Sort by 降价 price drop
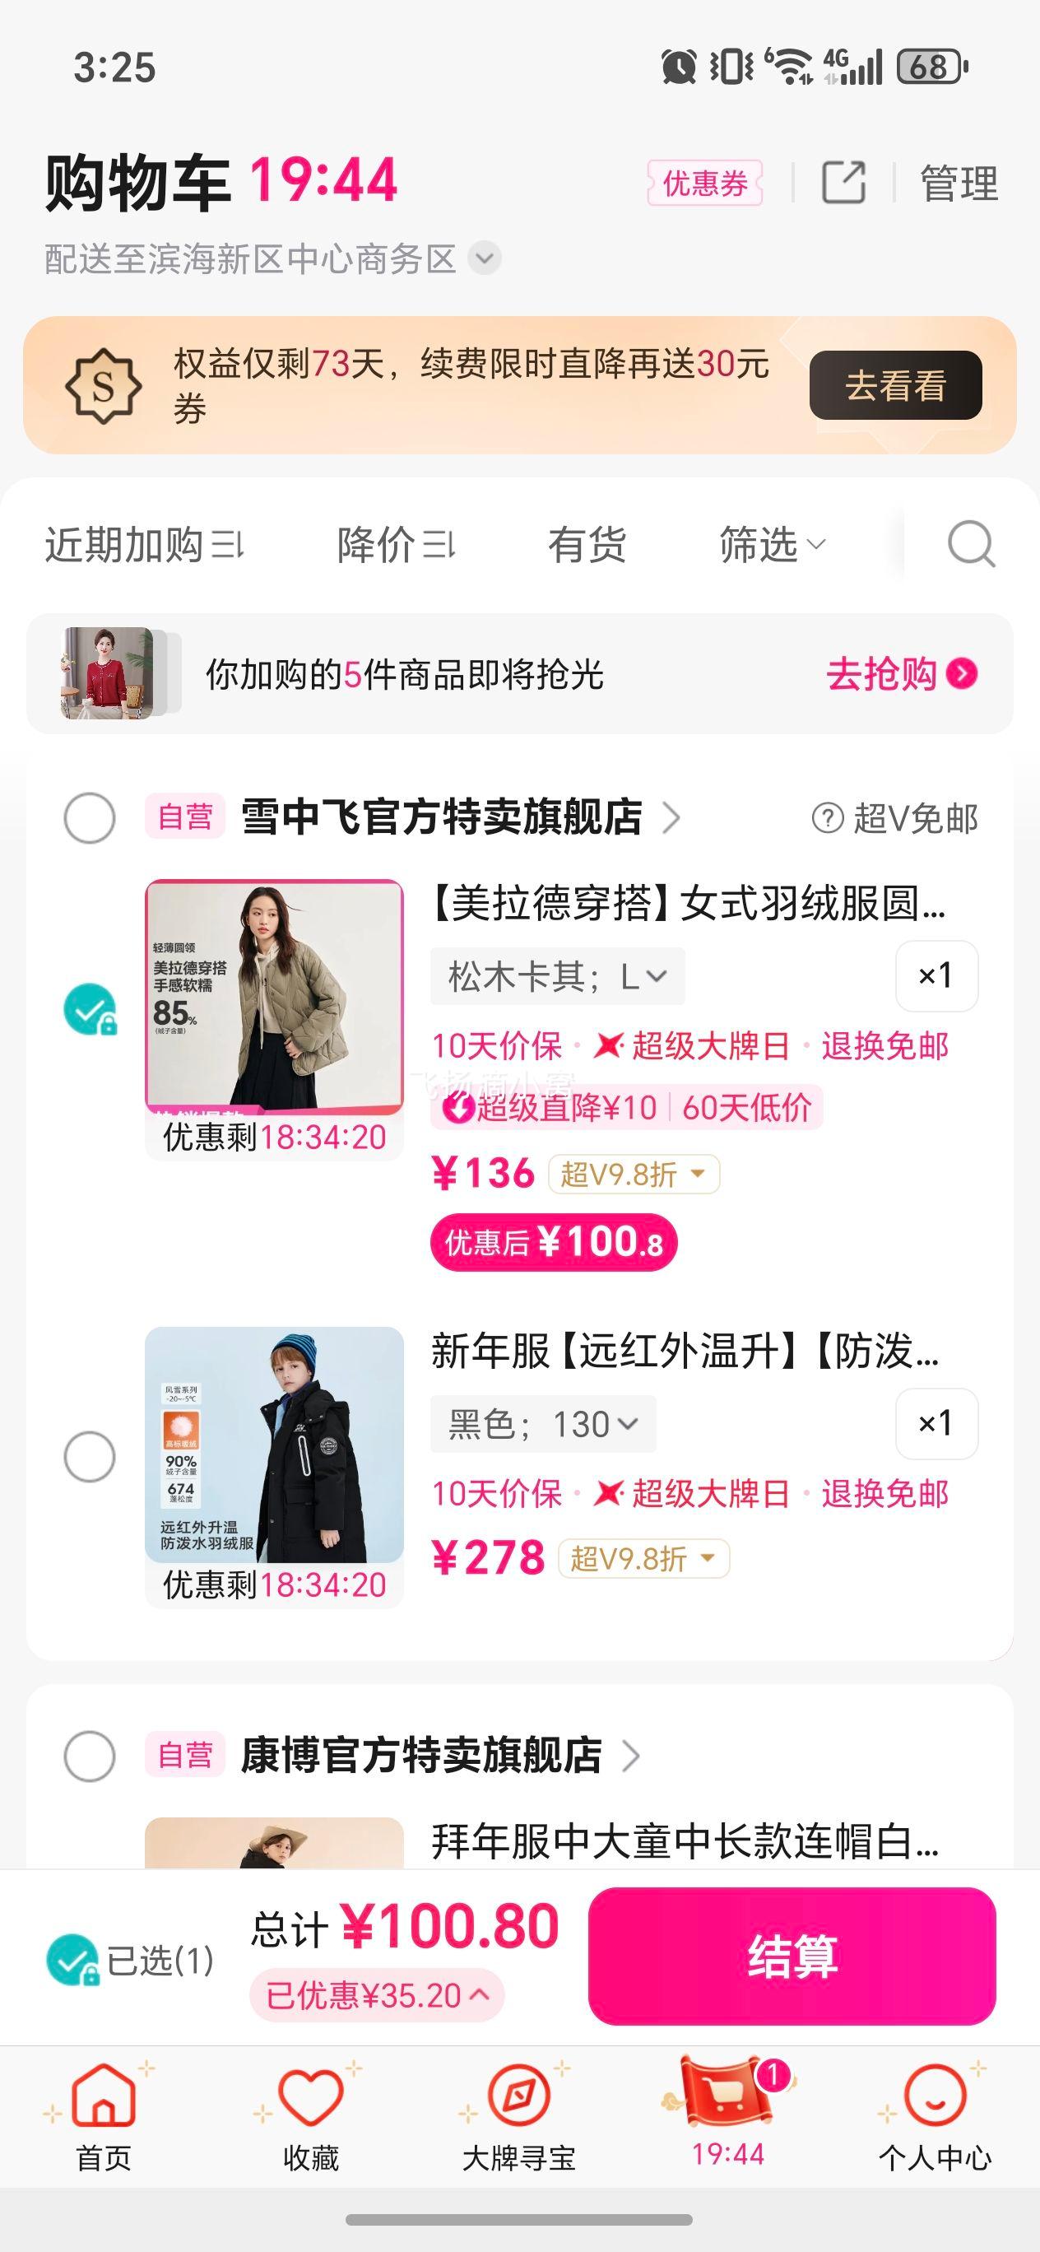The image size is (1040, 2252). pyautogui.click(x=395, y=544)
